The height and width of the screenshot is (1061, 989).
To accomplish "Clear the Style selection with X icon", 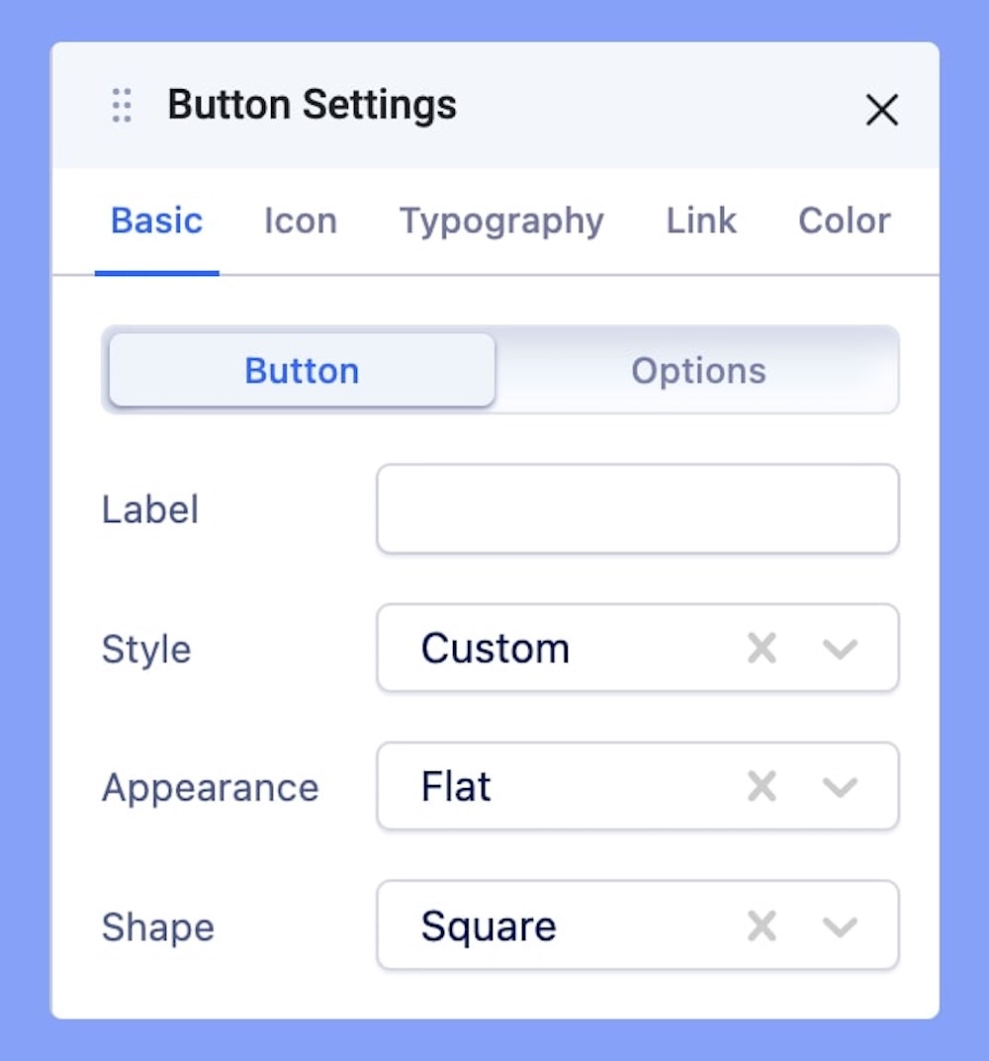I will pyautogui.click(x=762, y=649).
